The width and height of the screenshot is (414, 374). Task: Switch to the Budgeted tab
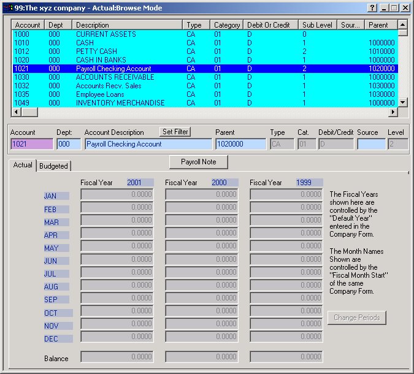tap(54, 166)
